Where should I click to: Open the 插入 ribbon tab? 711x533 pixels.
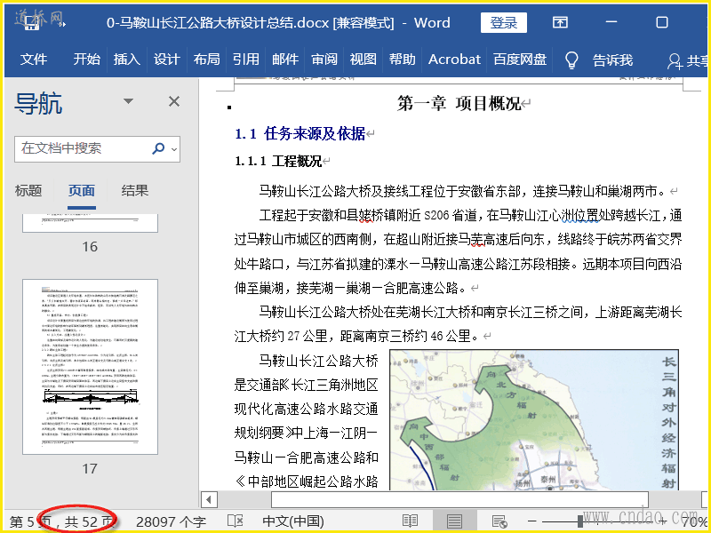(x=126, y=60)
